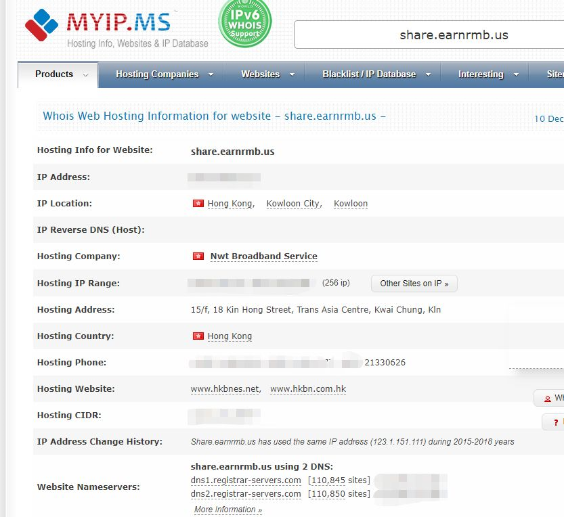Screen dimensions: 564x517
Task: Open the dns2.registrar-servers.com nameserver link
Action: [x=246, y=494]
